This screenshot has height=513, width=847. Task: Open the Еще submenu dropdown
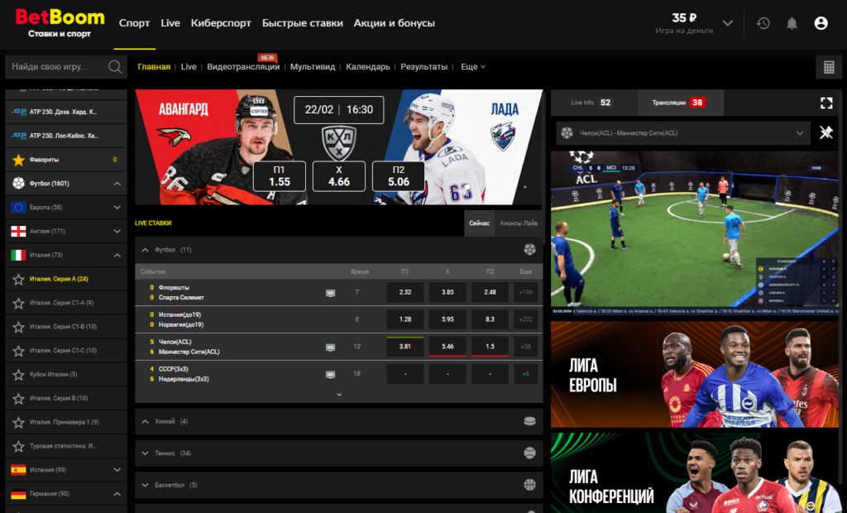point(473,66)
